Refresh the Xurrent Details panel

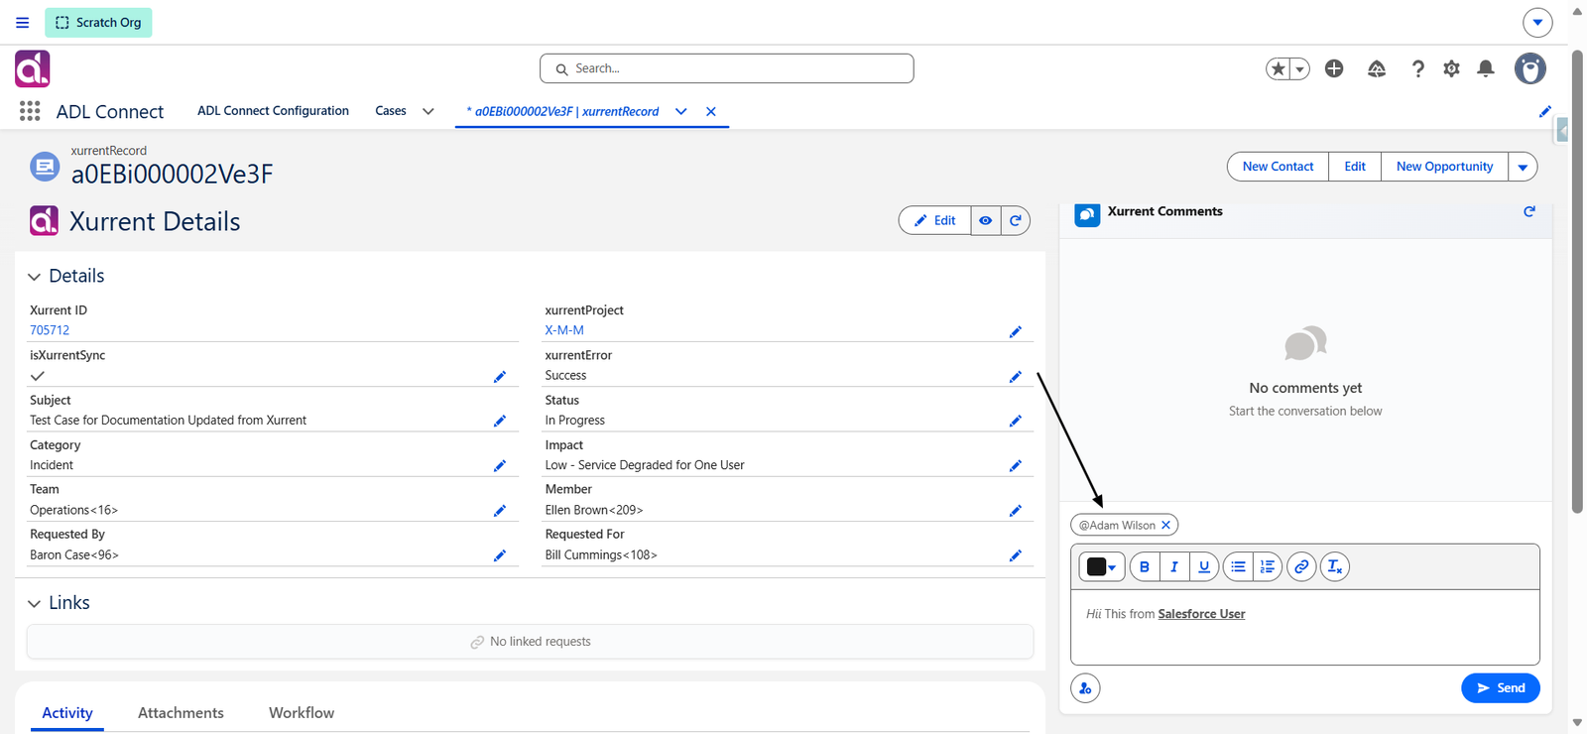pos(1015,220)
